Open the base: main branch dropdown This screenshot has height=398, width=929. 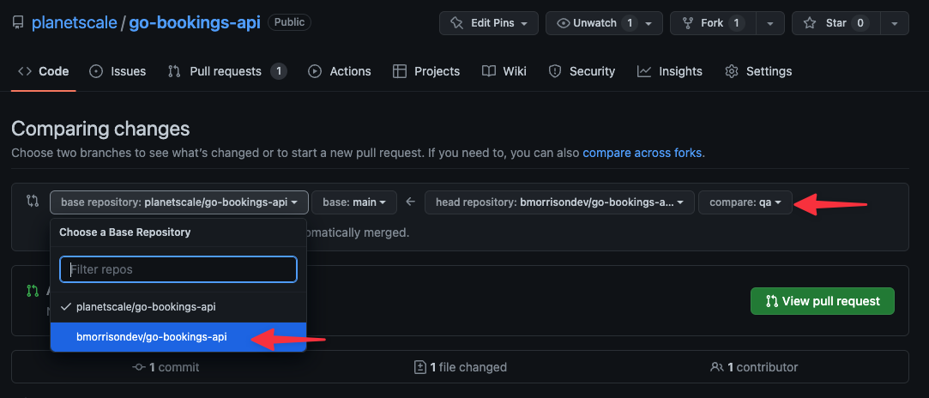tap(353, 202)
